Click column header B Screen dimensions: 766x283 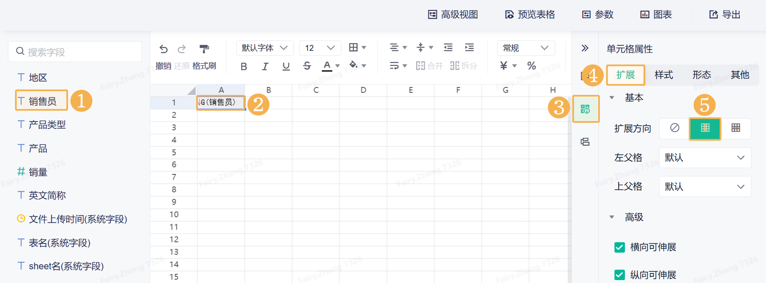(x=268, y=90)
